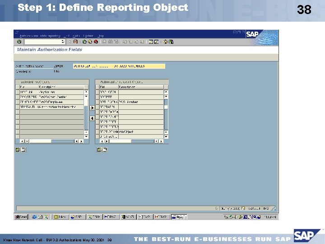Click the Last Page icon

(142, 42)
